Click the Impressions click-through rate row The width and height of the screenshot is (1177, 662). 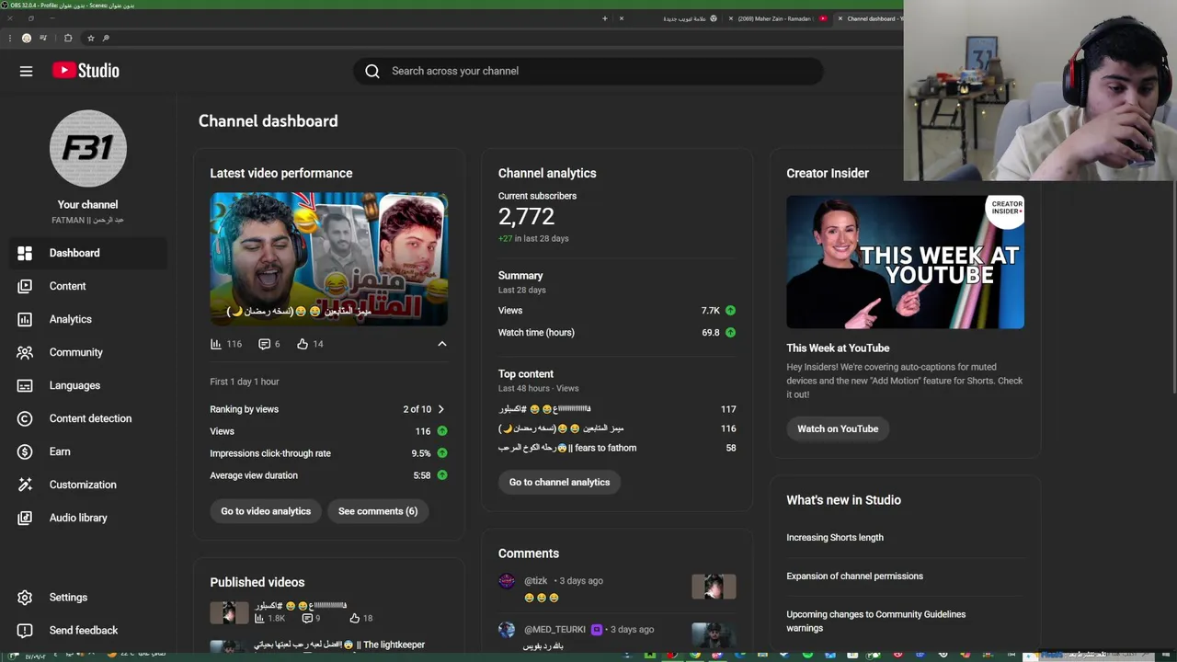point(329,453)
